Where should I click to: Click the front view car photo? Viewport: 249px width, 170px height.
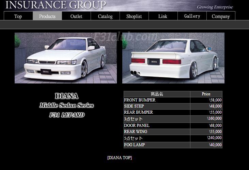pos(66,58)
